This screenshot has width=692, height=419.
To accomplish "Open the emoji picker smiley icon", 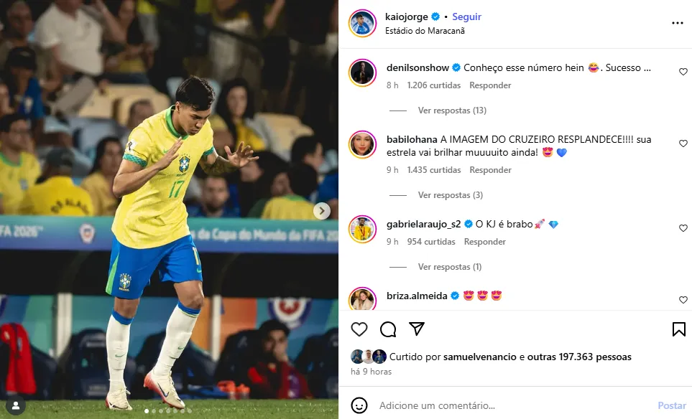I will click(359, 405).
